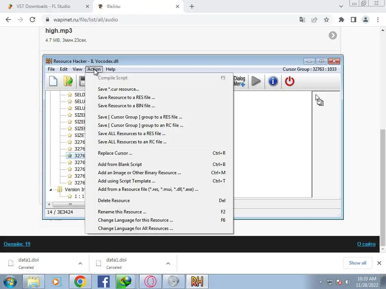Click the red power Exit icon
Screen dimensions: 386x289
[289, 81]
